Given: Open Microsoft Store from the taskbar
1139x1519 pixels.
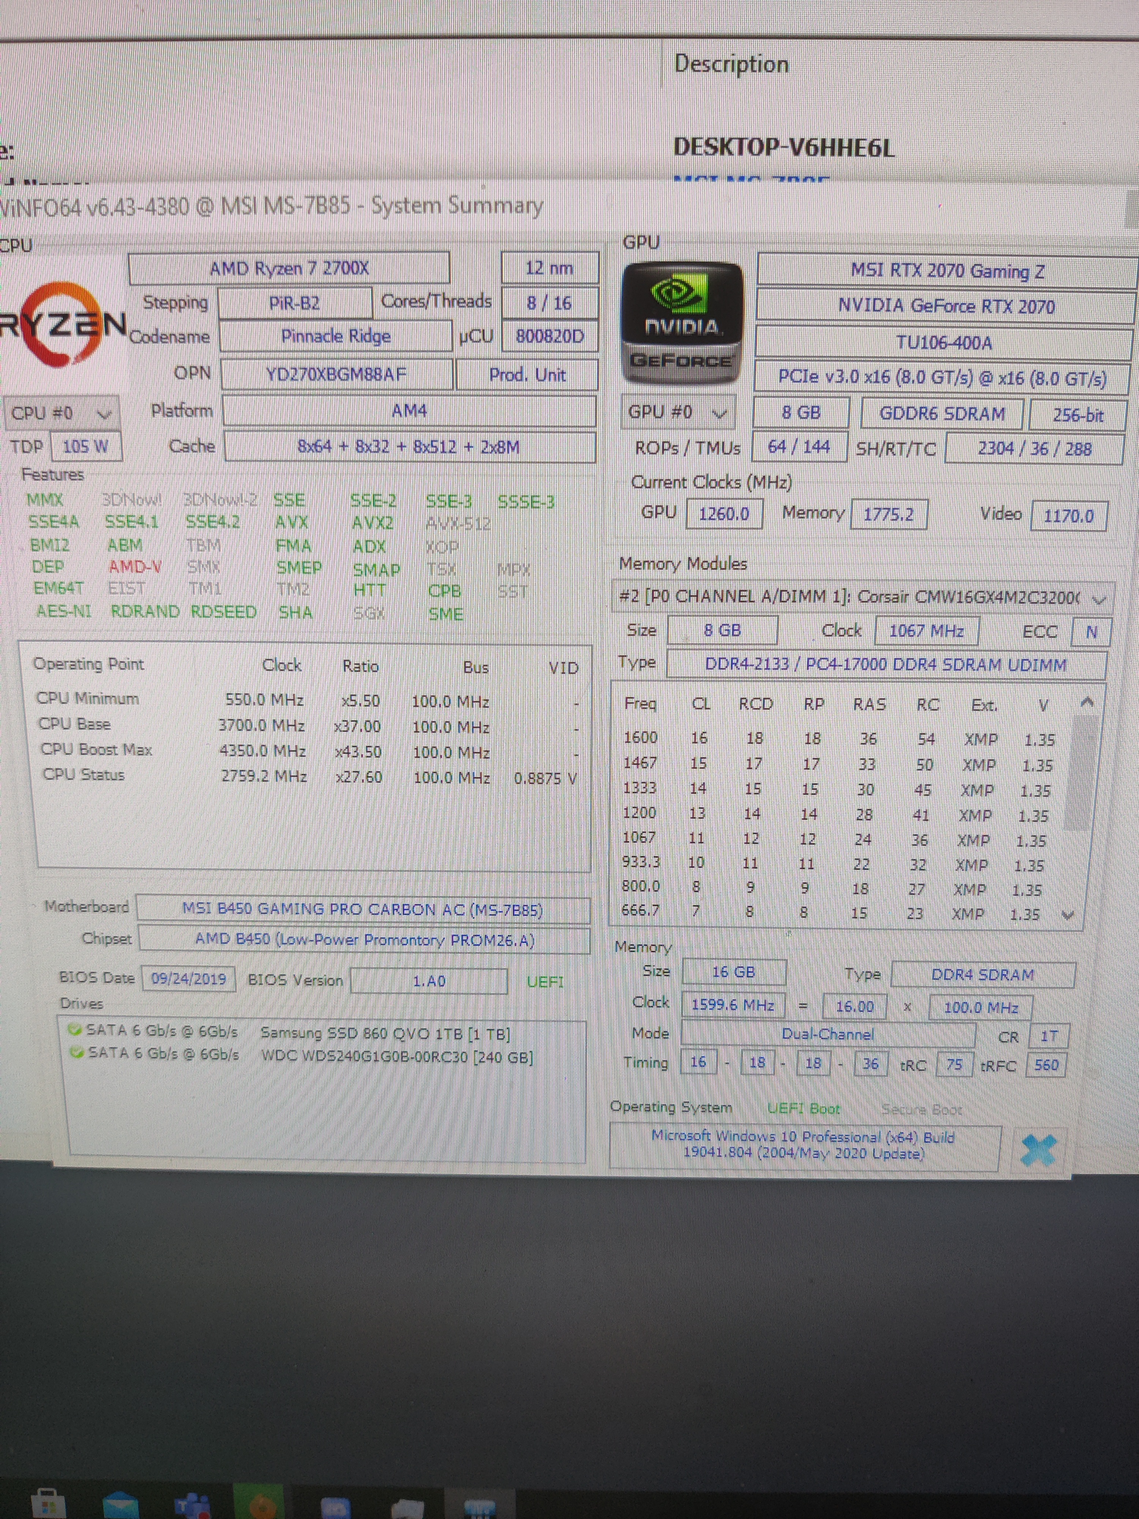Looking at the screenshot, I should 48,1504.
